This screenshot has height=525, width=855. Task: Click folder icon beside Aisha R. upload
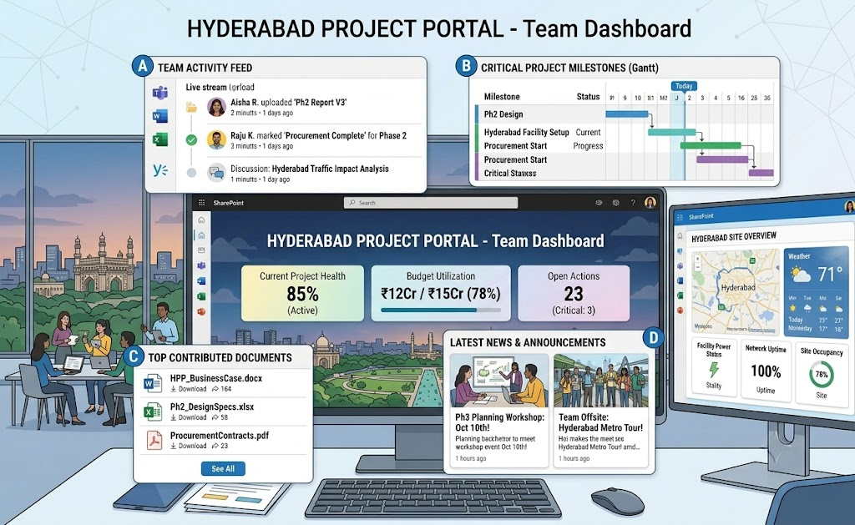(191, 107)
